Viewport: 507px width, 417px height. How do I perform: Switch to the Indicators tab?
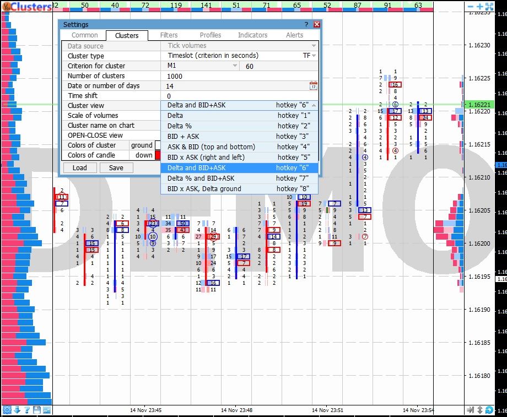pos(252,35)
